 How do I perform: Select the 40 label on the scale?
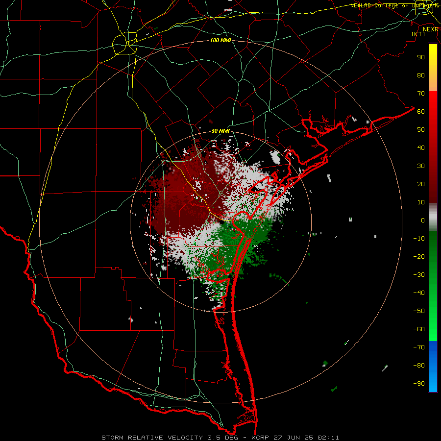[x=421, y=147]
